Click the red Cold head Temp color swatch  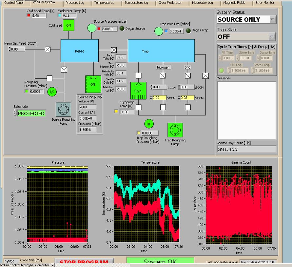pos(29,16)
